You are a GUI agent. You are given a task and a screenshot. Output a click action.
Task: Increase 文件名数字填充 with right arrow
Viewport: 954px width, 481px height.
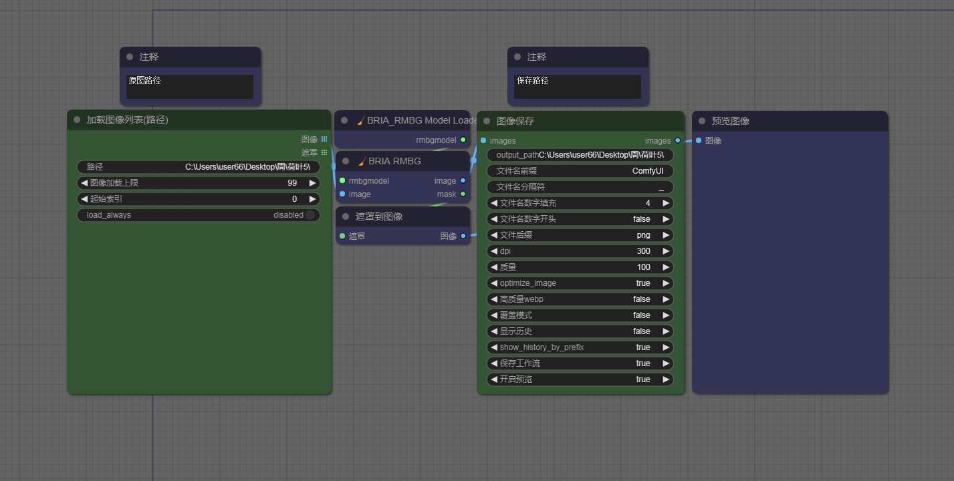[666, 203]
